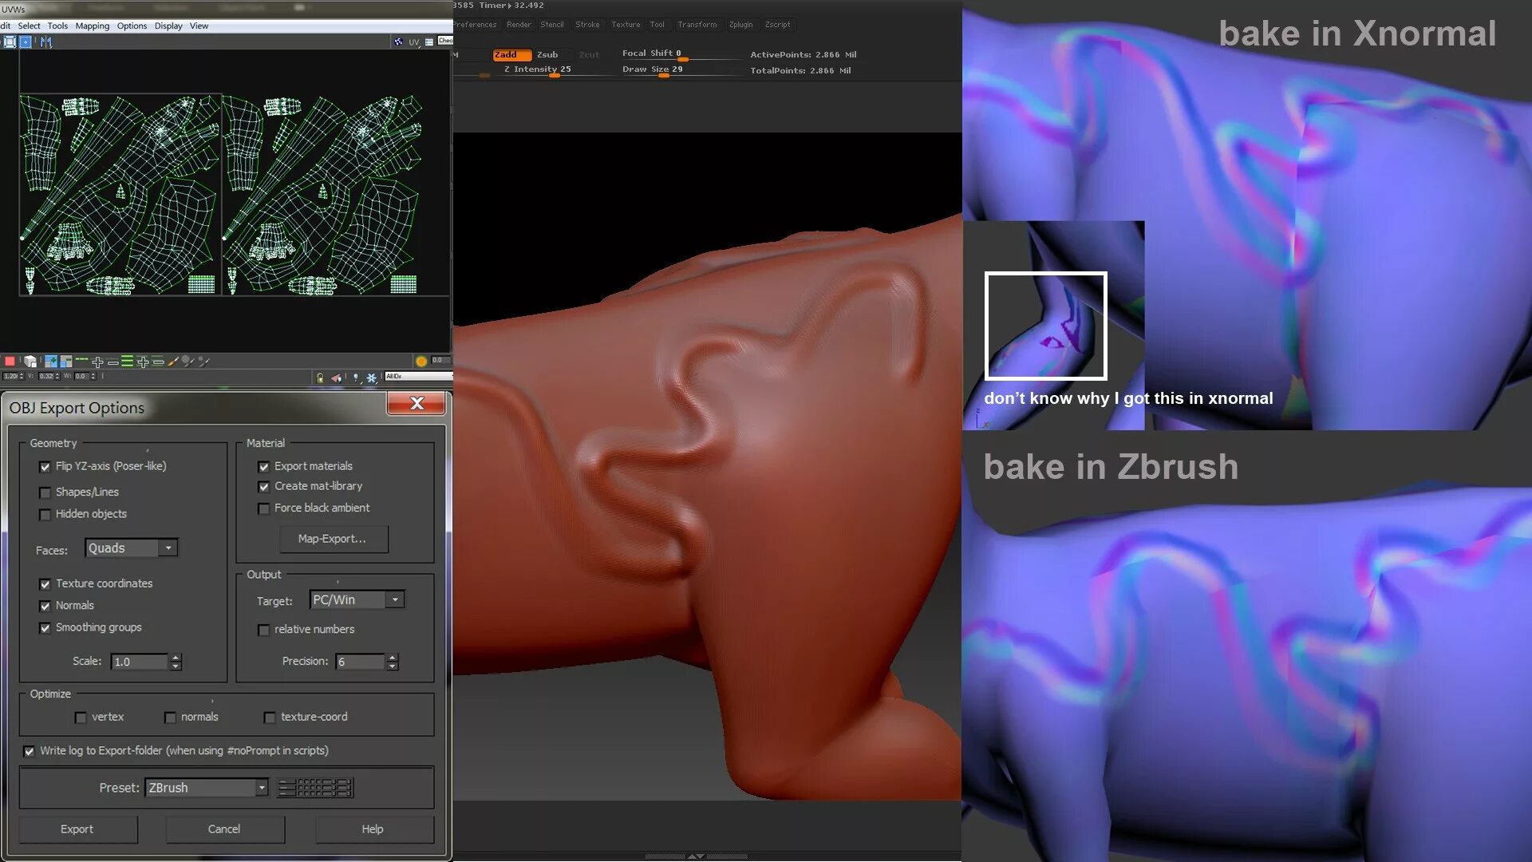This screenshot has height=862, width=1532.
Task: Click the snowflake freeze icon
Action: pos(372,378)
